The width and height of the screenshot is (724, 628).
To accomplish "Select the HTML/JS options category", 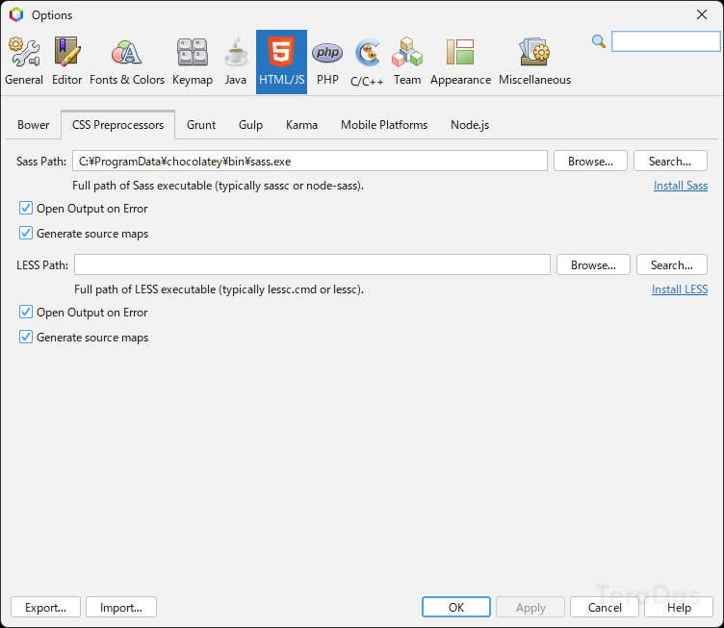I will point(282,62).
